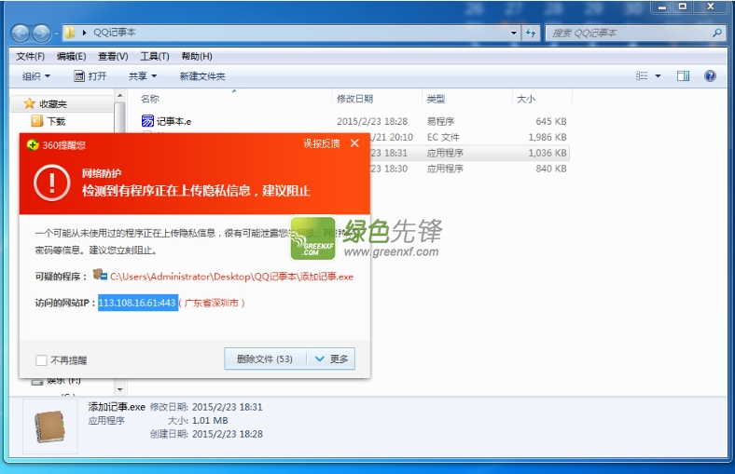The image size is (735, 474).
Task: Click the 2015/2/23 18:28 date cell
Action: tap(372, 121)
